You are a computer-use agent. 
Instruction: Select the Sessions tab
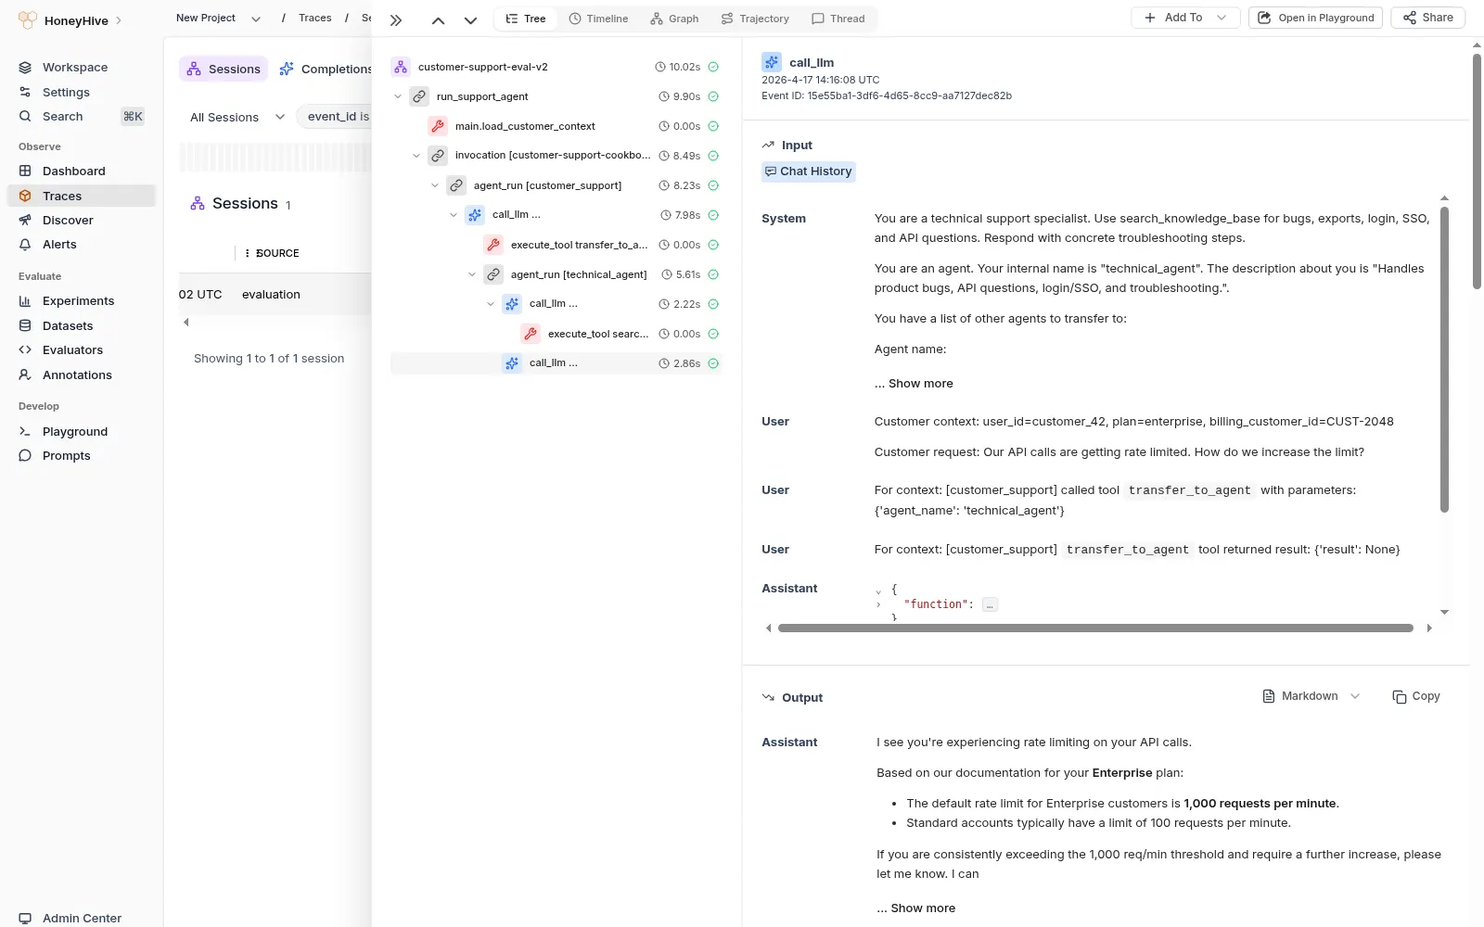(x=224, y=69)
